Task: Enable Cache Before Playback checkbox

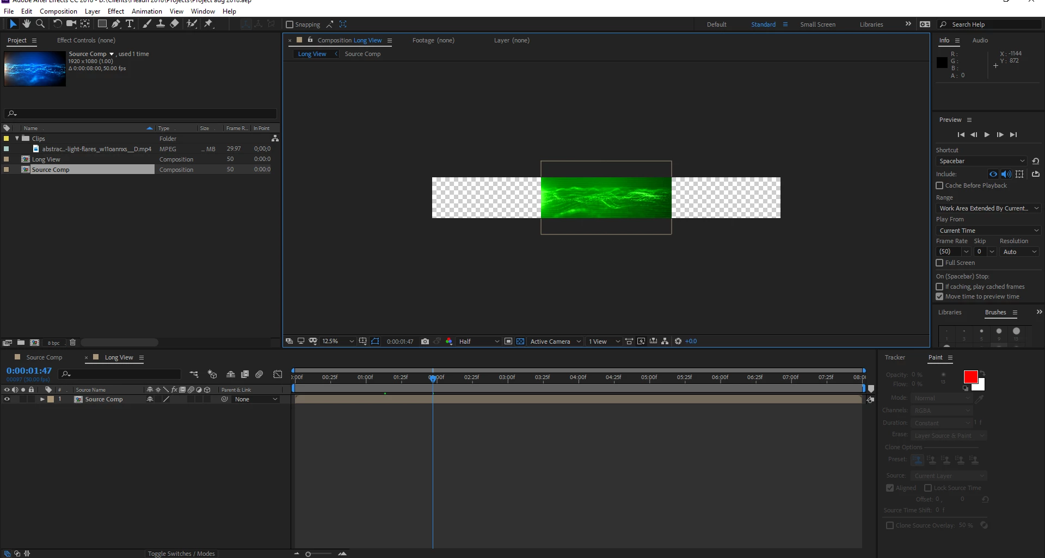Action: click(x=939, y=185)
